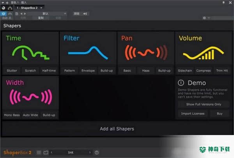Click the ShaperBox 2 logo
Viewport: 234px width, 158px height.
(17, 152)
